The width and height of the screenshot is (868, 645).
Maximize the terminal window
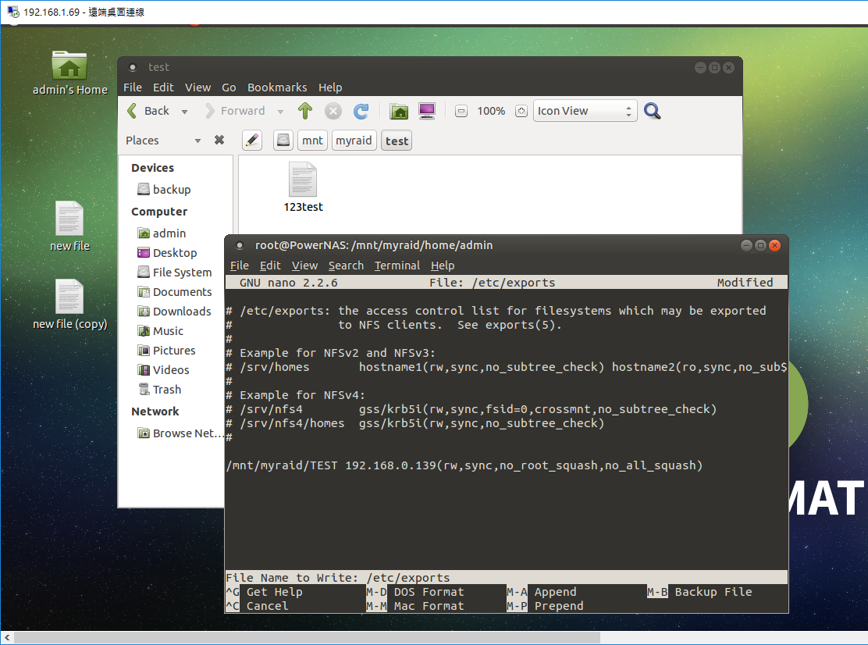tap(760, 245)
